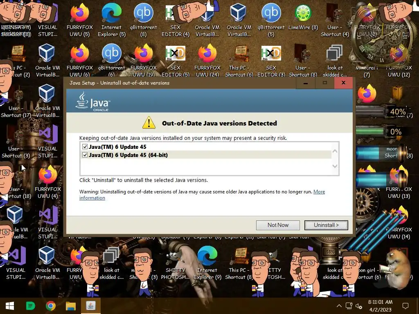Viewport: 419px width, 314px height.
Task: Uncheck Java(TM) 6 Update 45 checkbox
Action: coord(85,147)
